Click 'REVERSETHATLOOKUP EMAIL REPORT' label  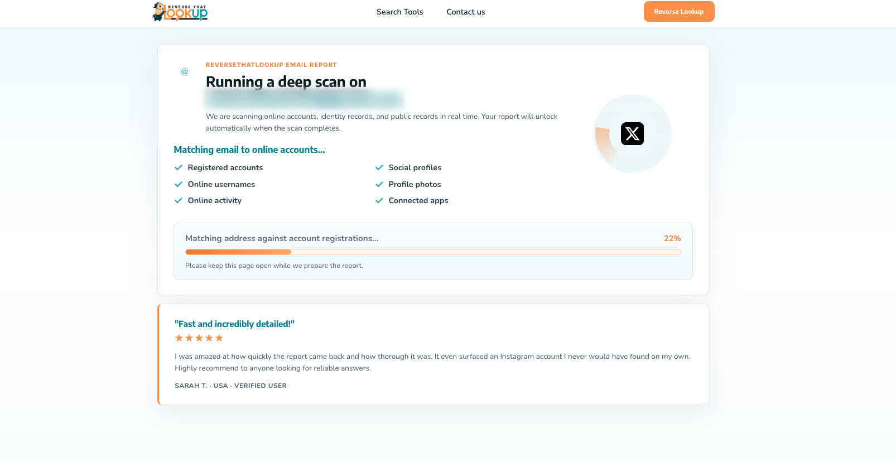[x=271, y=65]
